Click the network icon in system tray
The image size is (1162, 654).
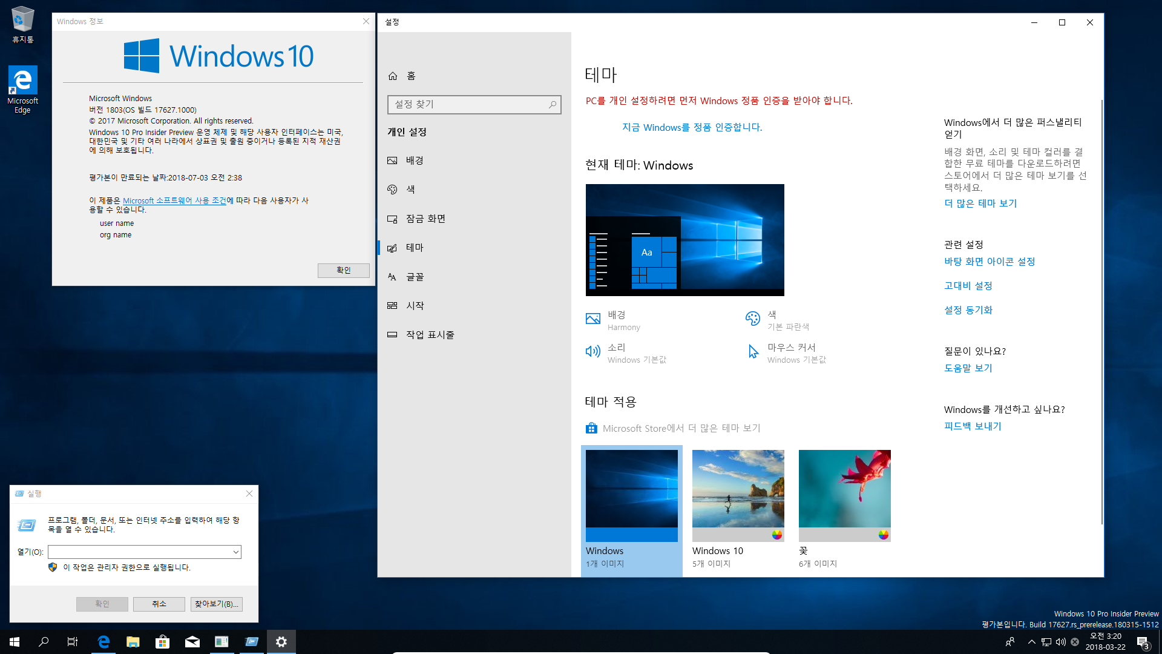coord(1046,642)
